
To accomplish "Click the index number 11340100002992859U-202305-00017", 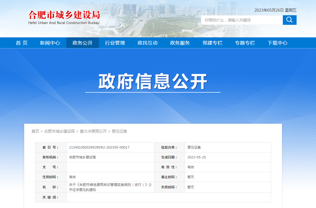I will tap(99, 147).
